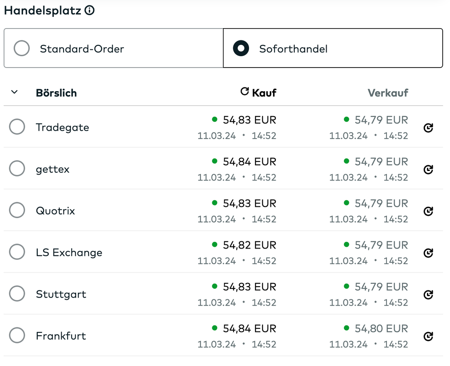Collapse the Börslich exchange list
Image resolution: width=450 pixels, height=366 pixels.
pyautogui.click(x=14, y=92)
